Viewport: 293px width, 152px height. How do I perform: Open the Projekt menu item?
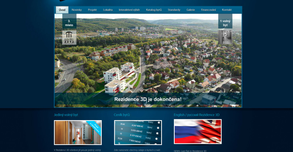click(x=92, y=10)
